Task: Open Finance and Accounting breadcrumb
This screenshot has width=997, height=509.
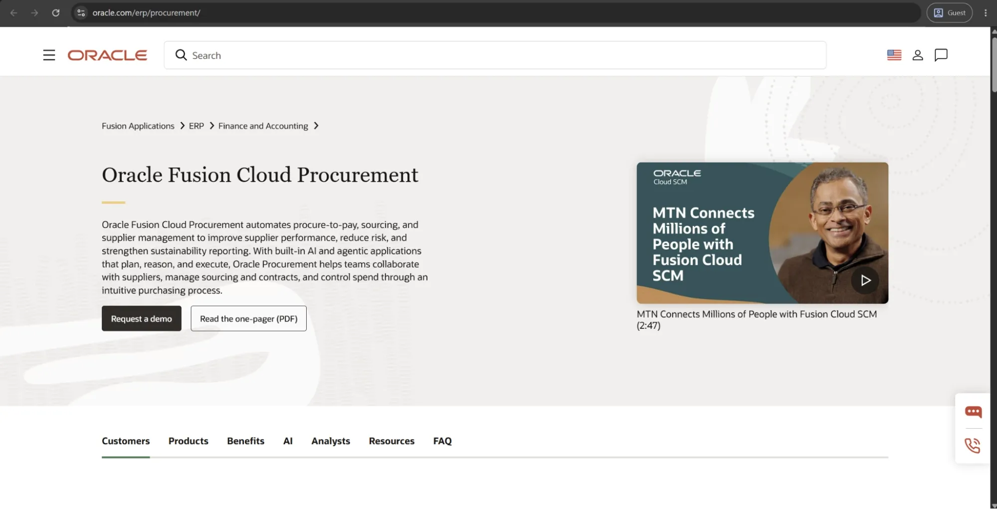Action: (x=263, y=126)
